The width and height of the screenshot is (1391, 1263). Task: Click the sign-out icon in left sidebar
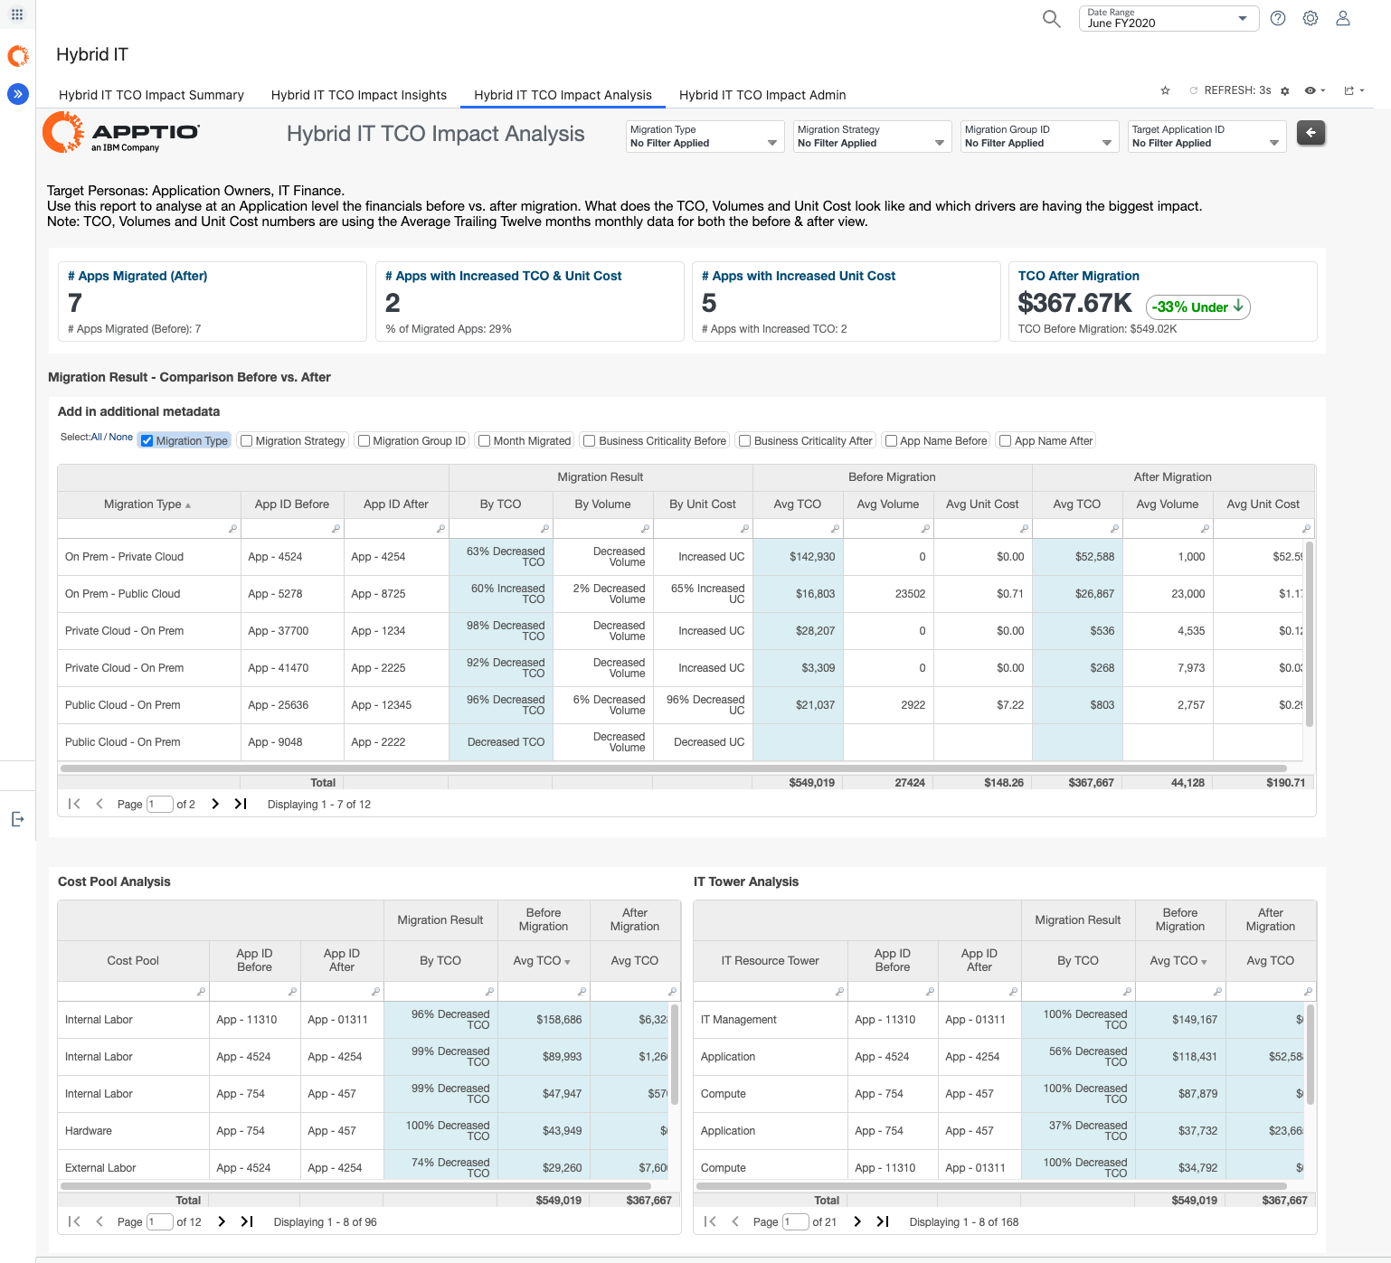pyautogui.click(x=17, y=819)
